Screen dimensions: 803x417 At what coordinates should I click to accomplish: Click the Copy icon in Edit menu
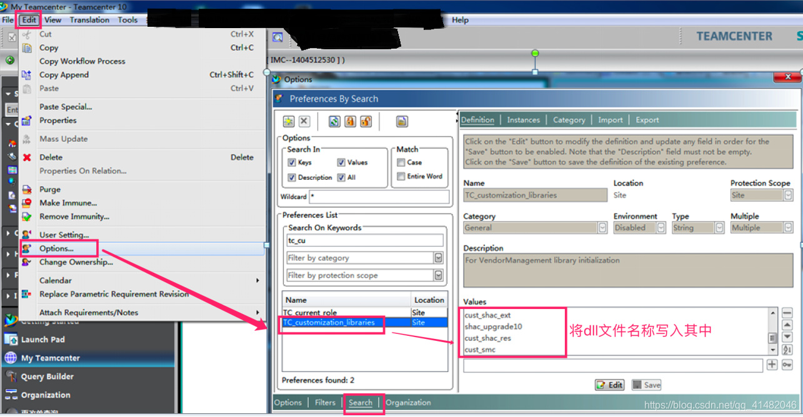coord(27,47)
